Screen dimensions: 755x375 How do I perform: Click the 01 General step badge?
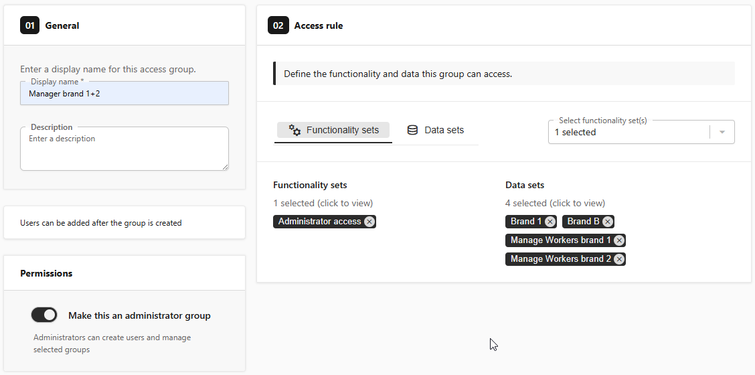[x=30, y=25]
